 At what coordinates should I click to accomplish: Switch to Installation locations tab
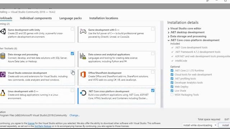104,18
